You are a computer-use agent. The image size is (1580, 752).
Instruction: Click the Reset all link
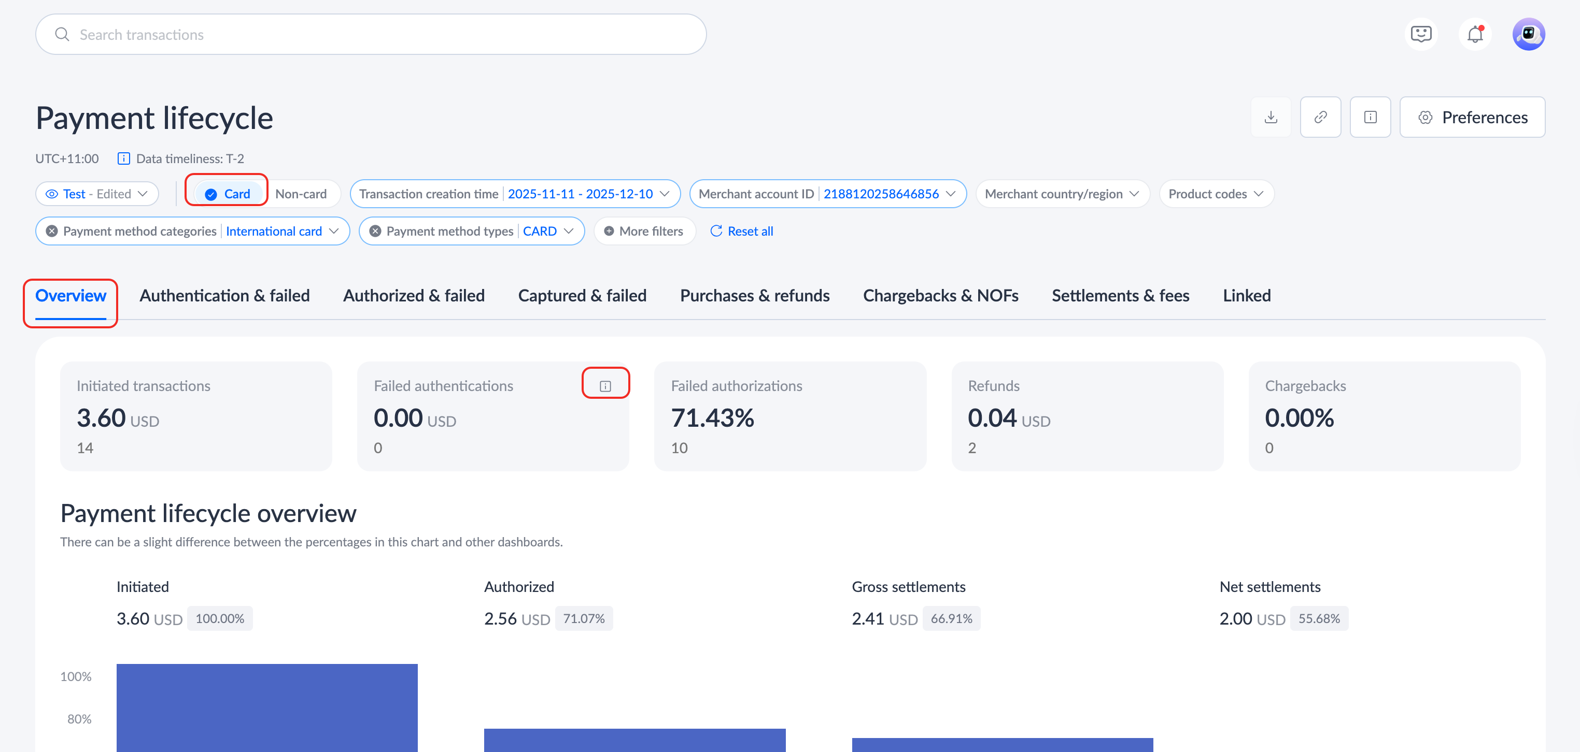click(742, 231)
